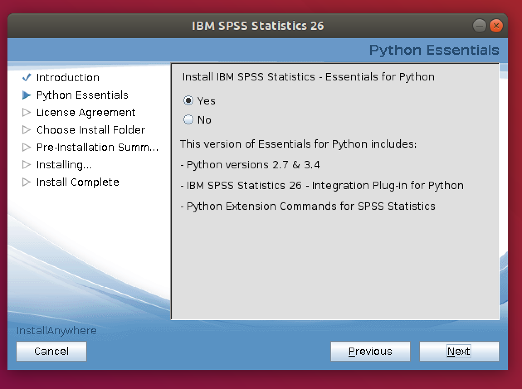Click the Install Complete step triangle
The image size is (522, 389).
coord(27,182)
